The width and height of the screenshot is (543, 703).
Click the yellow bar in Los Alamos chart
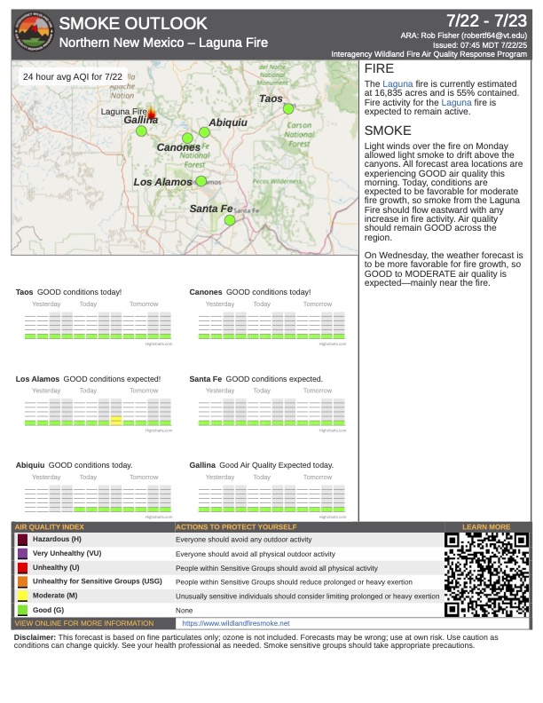pyautogui.click(x=115, y=422)
